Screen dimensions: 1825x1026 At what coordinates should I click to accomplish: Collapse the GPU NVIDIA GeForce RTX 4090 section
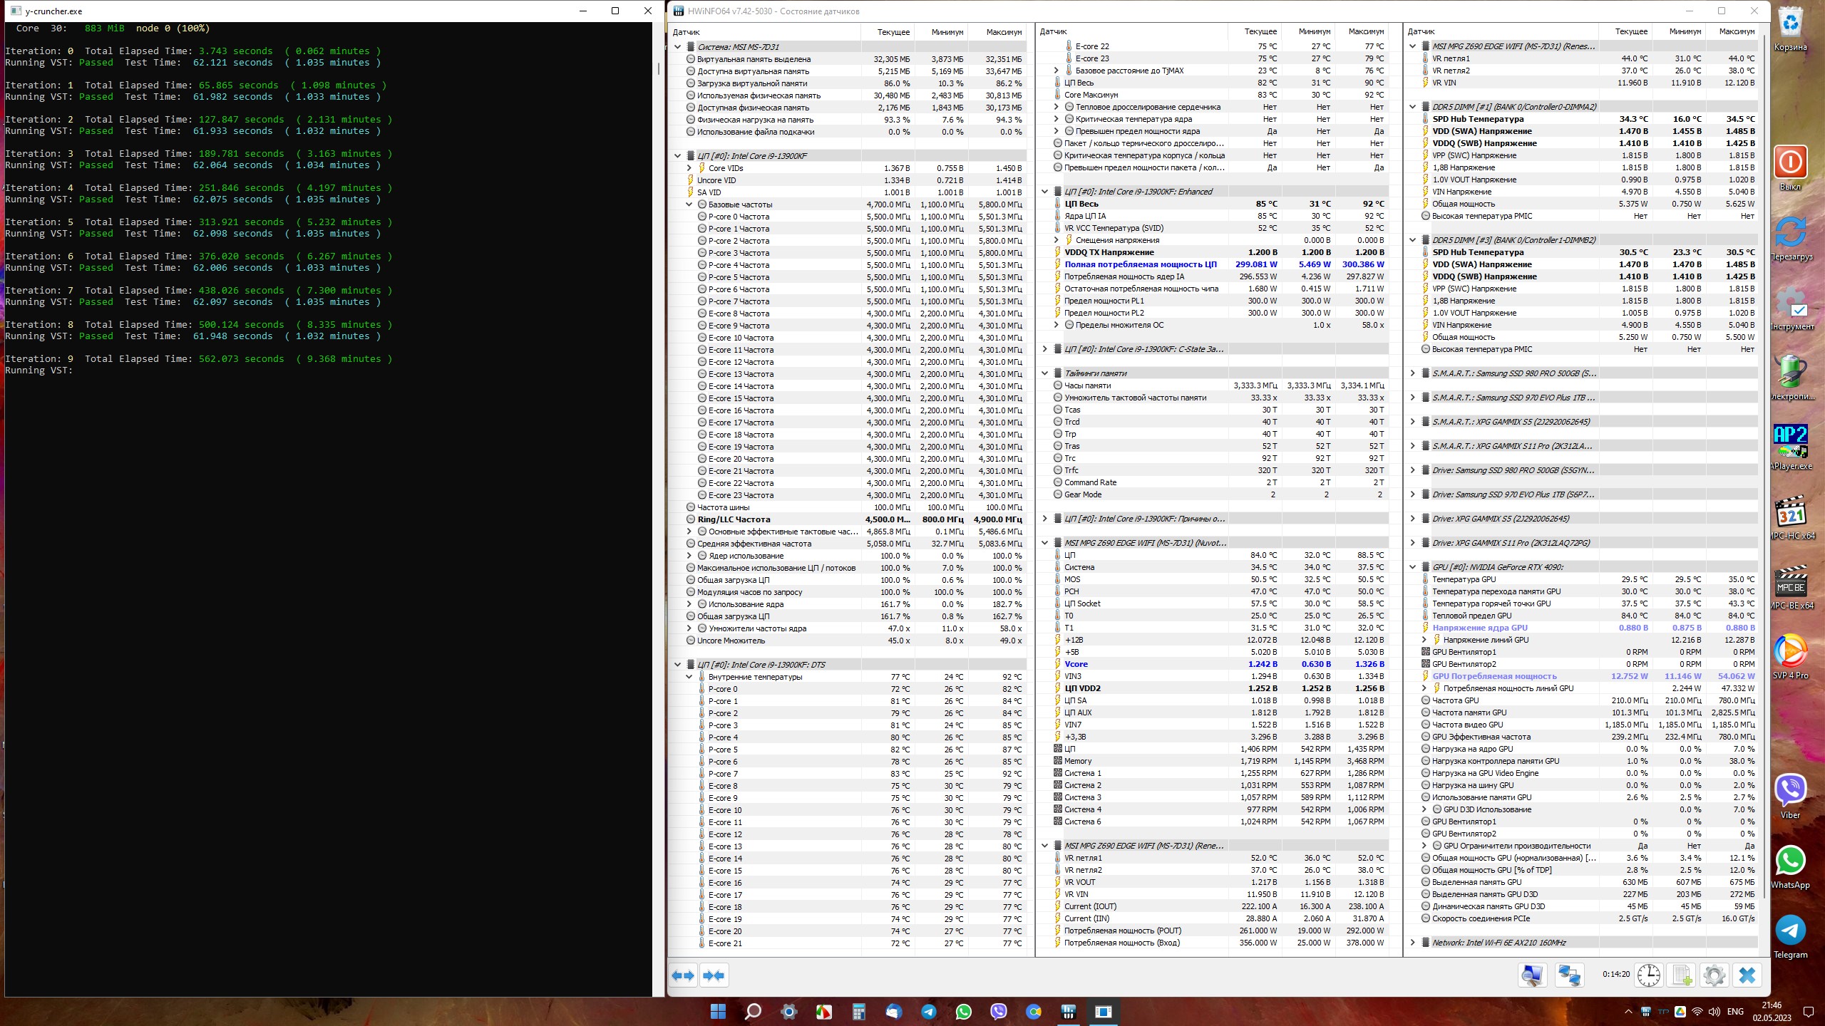1412,567
